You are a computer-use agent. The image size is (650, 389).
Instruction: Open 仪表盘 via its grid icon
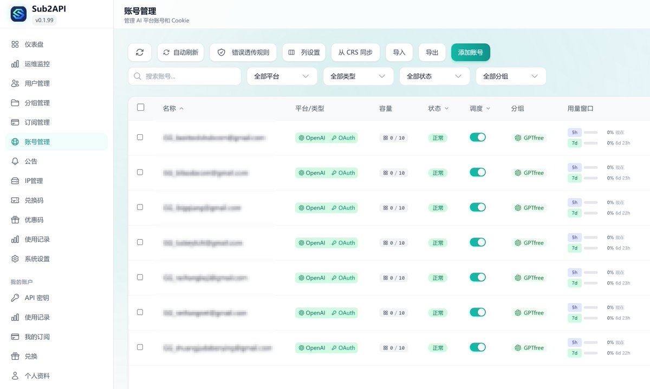coord(15,44)
